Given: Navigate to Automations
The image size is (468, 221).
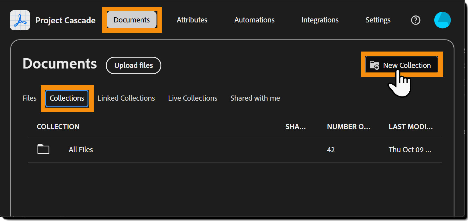Looking at the screenshot, I should point(254,20).
